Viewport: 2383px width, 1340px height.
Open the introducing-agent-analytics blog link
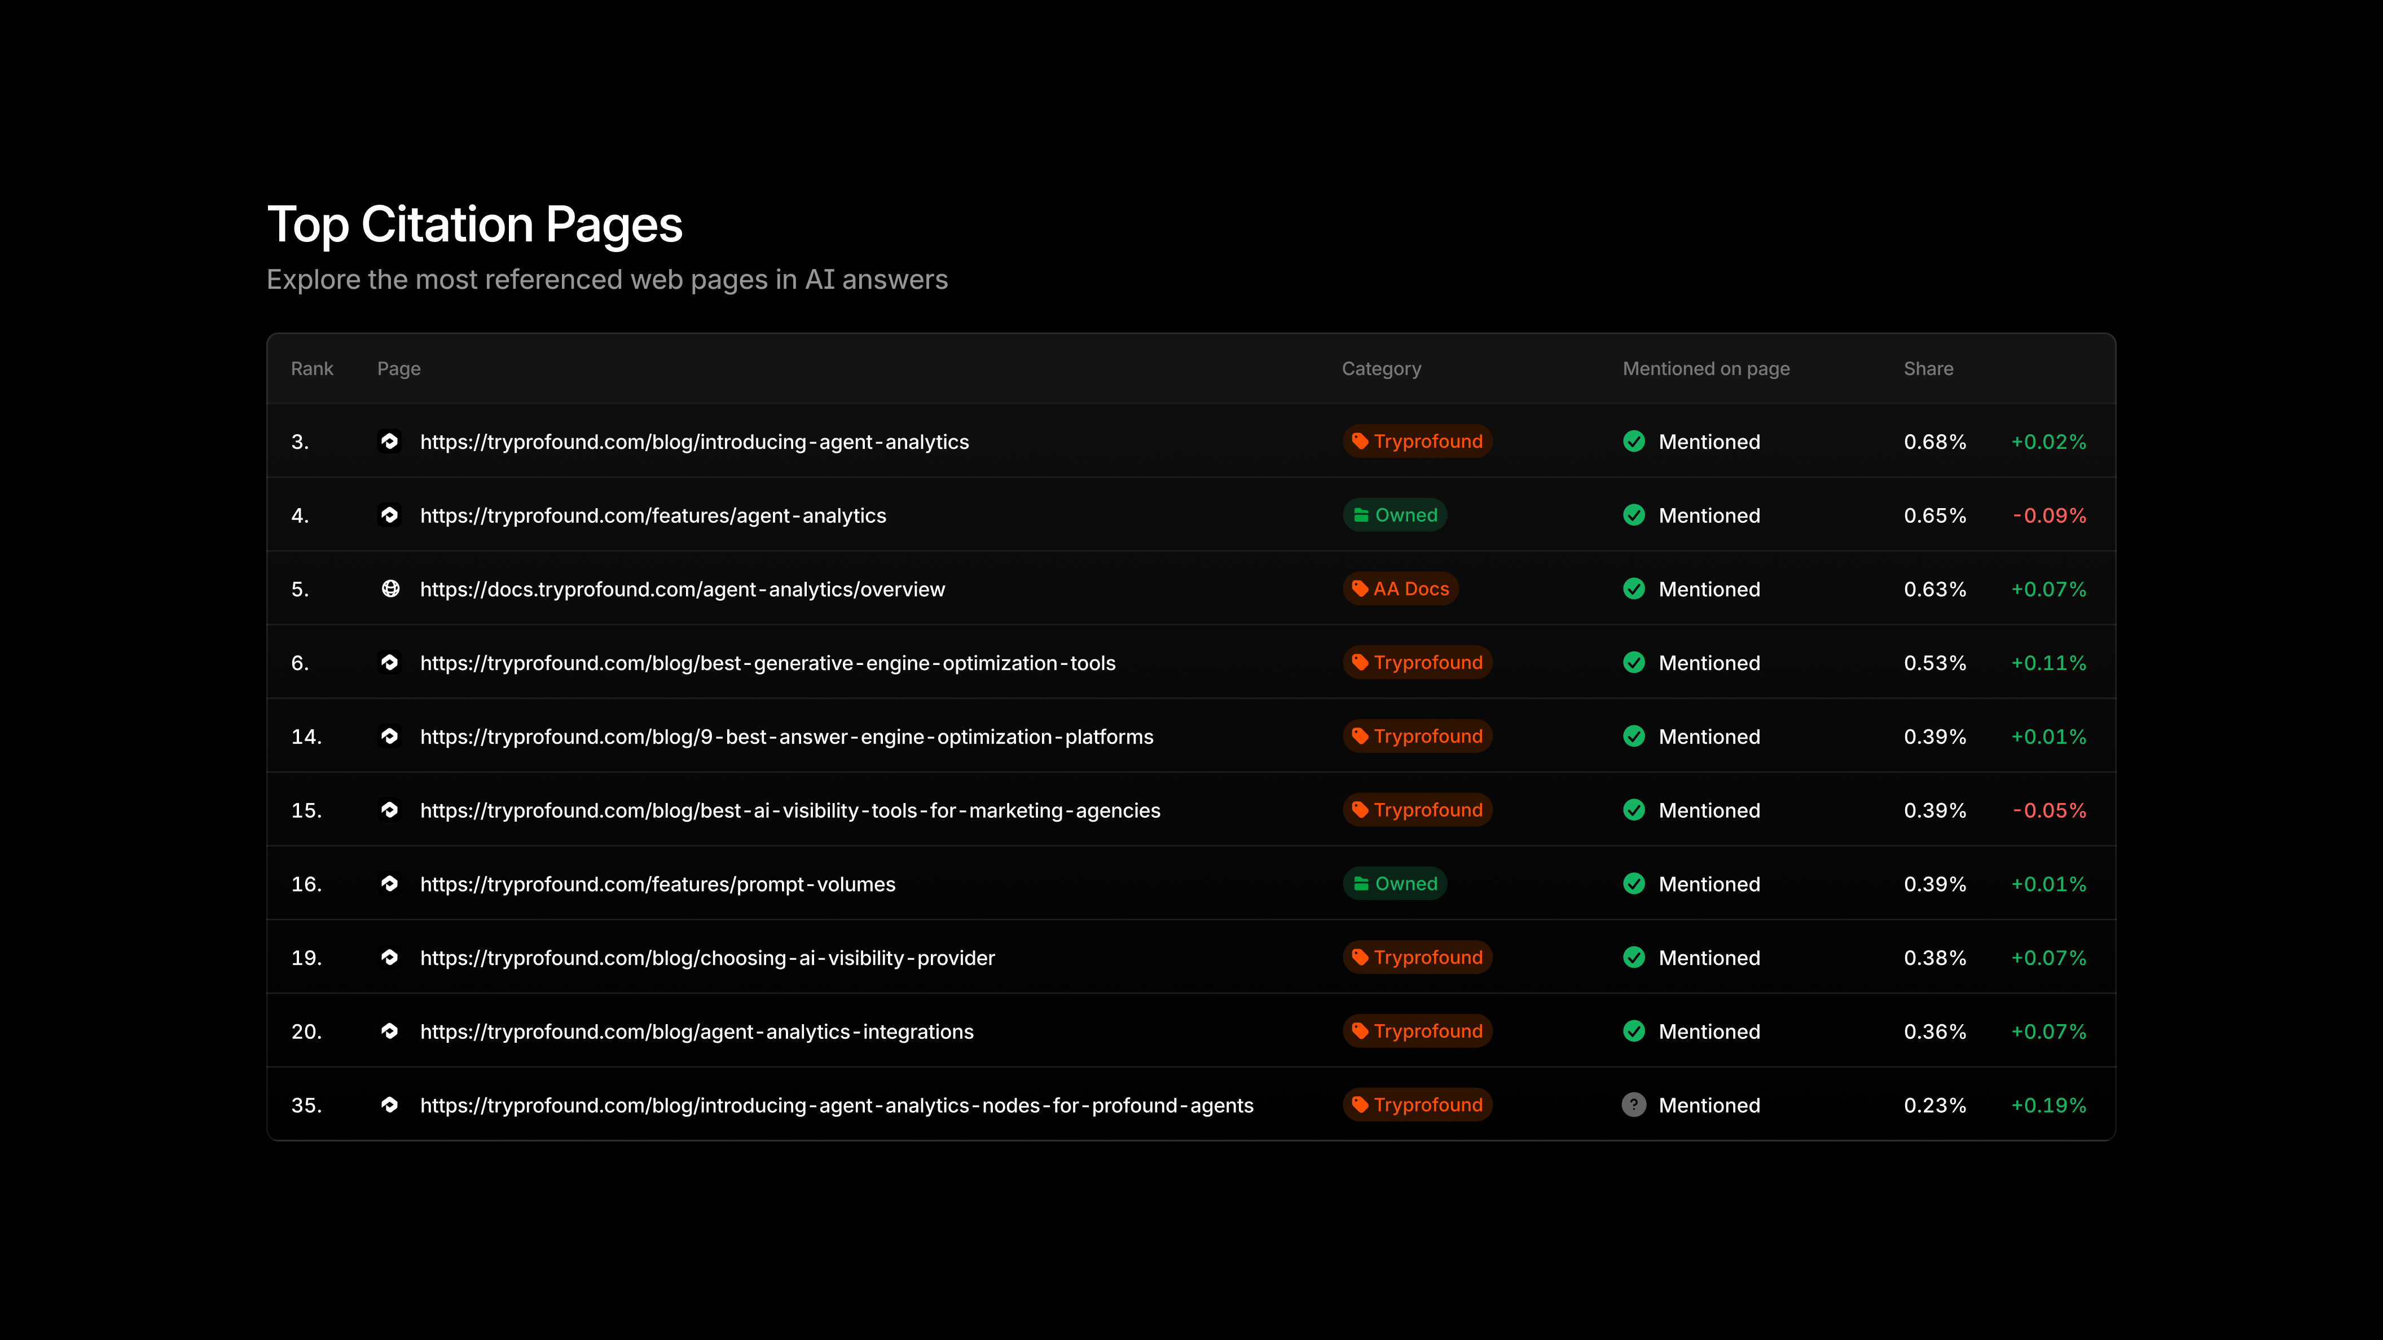(x=694, y=442)
